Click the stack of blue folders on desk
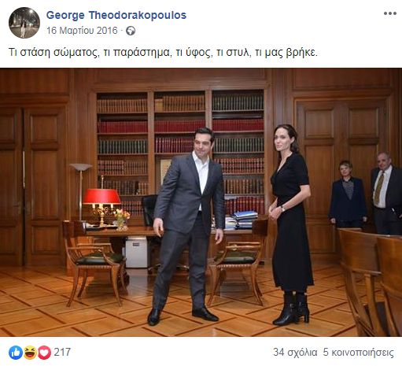This screenshot has height=366, width=402. coord(244,220)
